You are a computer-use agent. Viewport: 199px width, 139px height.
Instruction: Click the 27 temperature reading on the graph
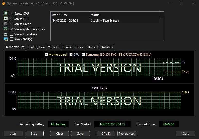click(184, 71)
